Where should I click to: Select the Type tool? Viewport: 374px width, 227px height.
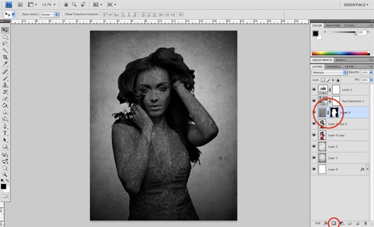5,133
